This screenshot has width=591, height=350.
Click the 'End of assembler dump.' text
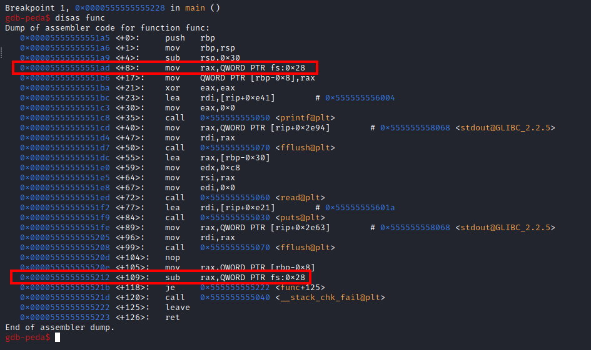click(59, 328)
